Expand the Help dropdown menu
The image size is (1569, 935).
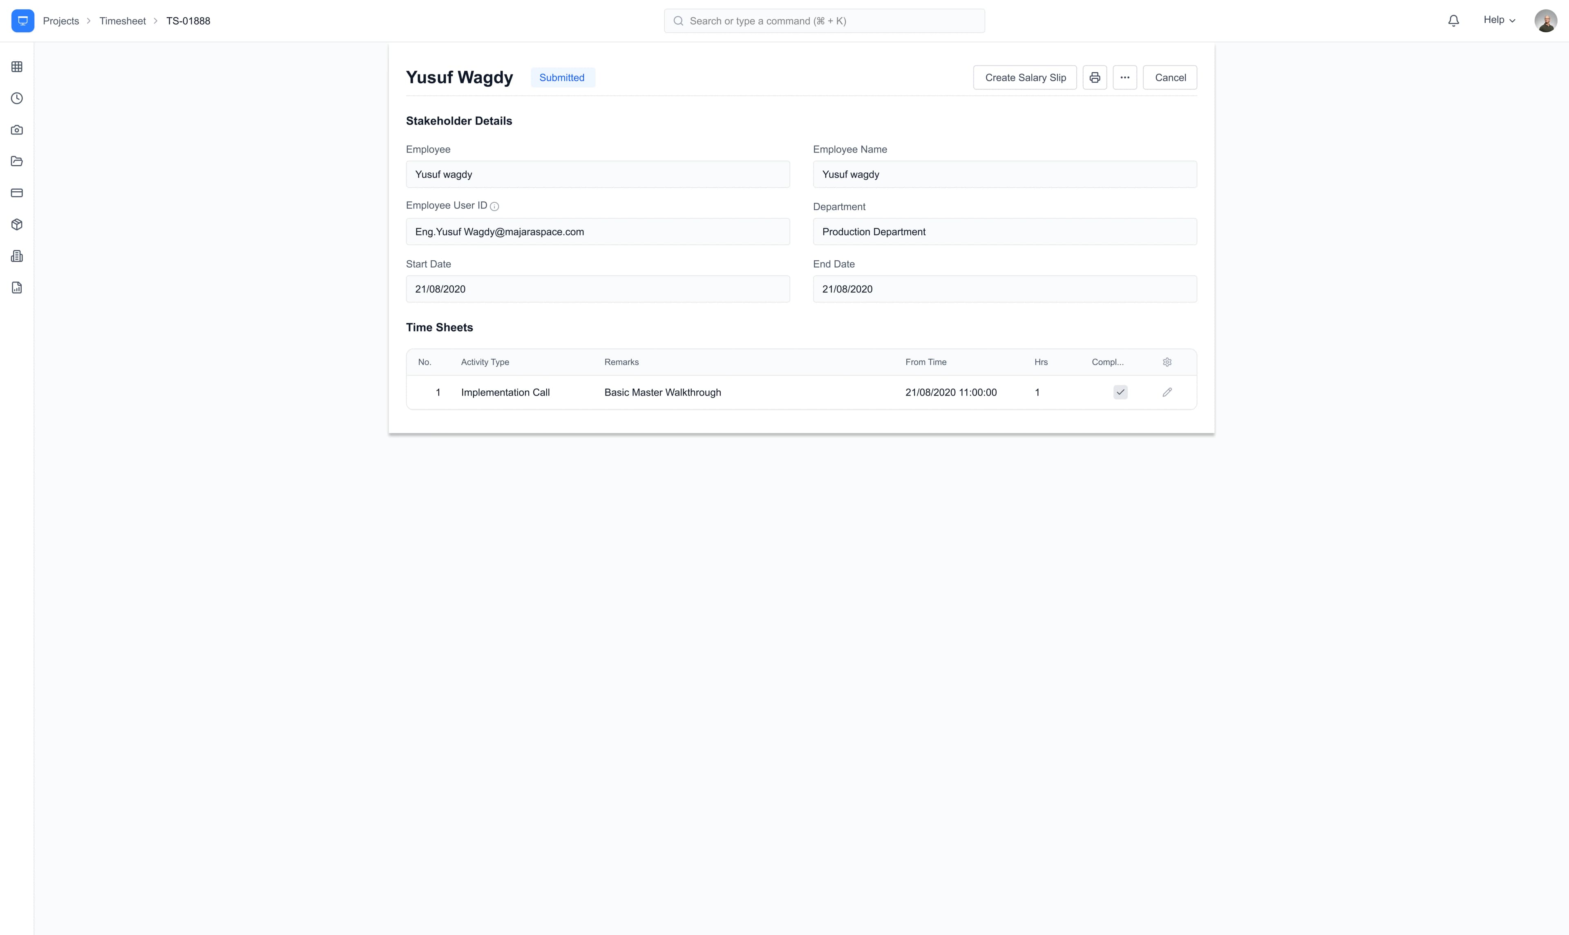tap(1500, 20)
